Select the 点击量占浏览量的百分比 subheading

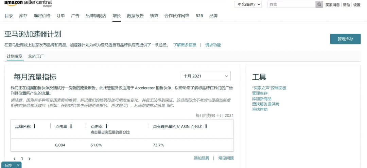[x=110, y=132]
